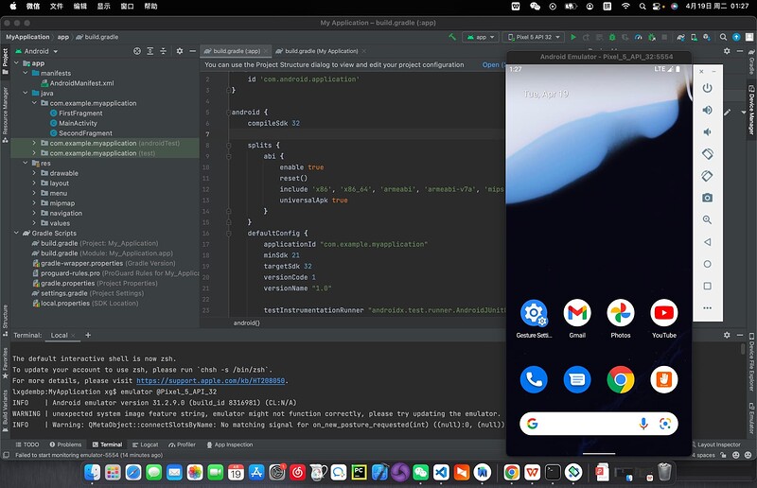Open AndroidManifest.xml in project tree
The image size is (757, 488).
82,83
